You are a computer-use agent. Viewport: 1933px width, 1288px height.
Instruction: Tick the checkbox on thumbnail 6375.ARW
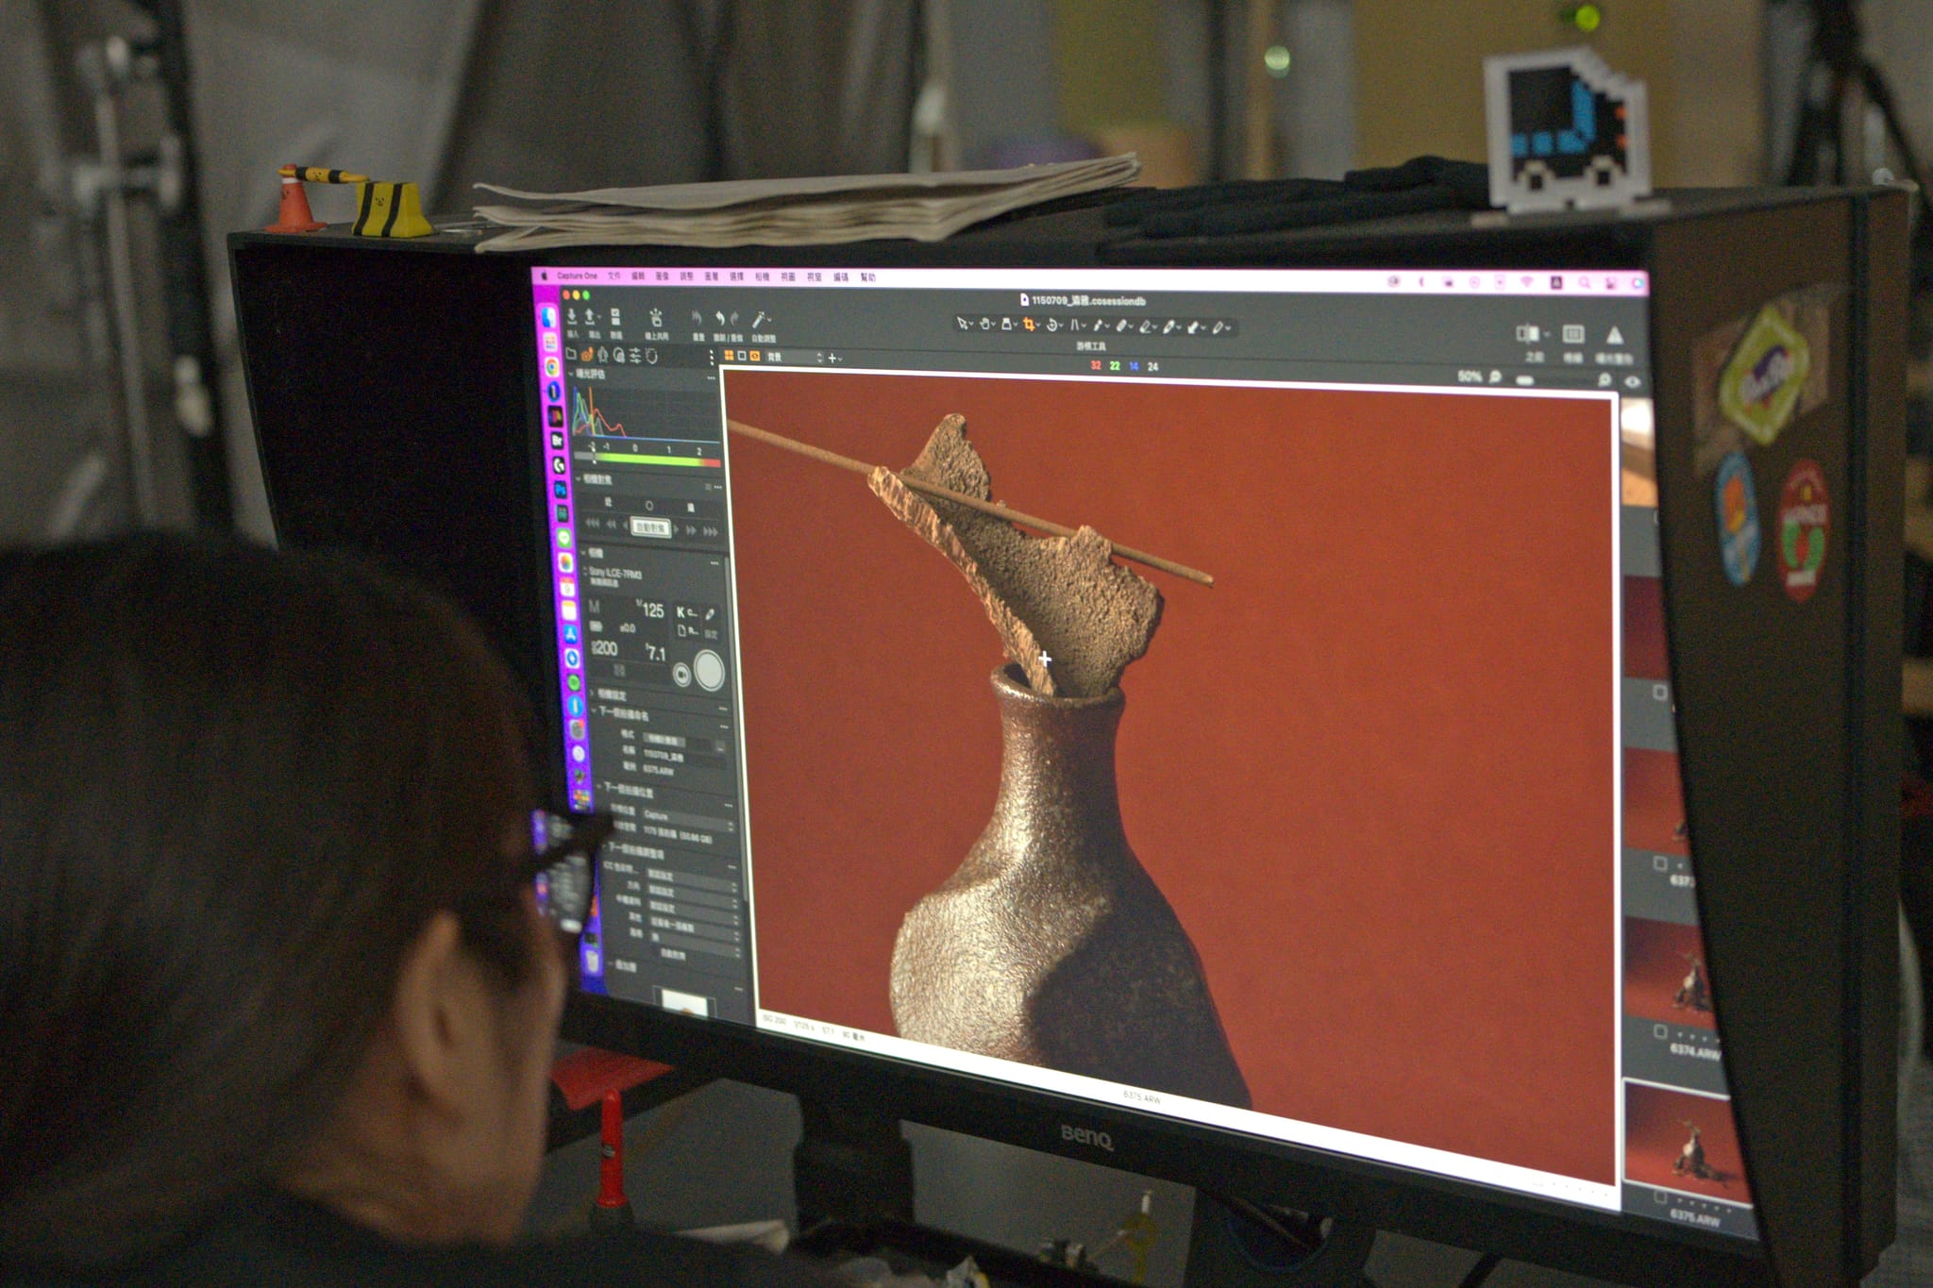click(1662, 1198)
